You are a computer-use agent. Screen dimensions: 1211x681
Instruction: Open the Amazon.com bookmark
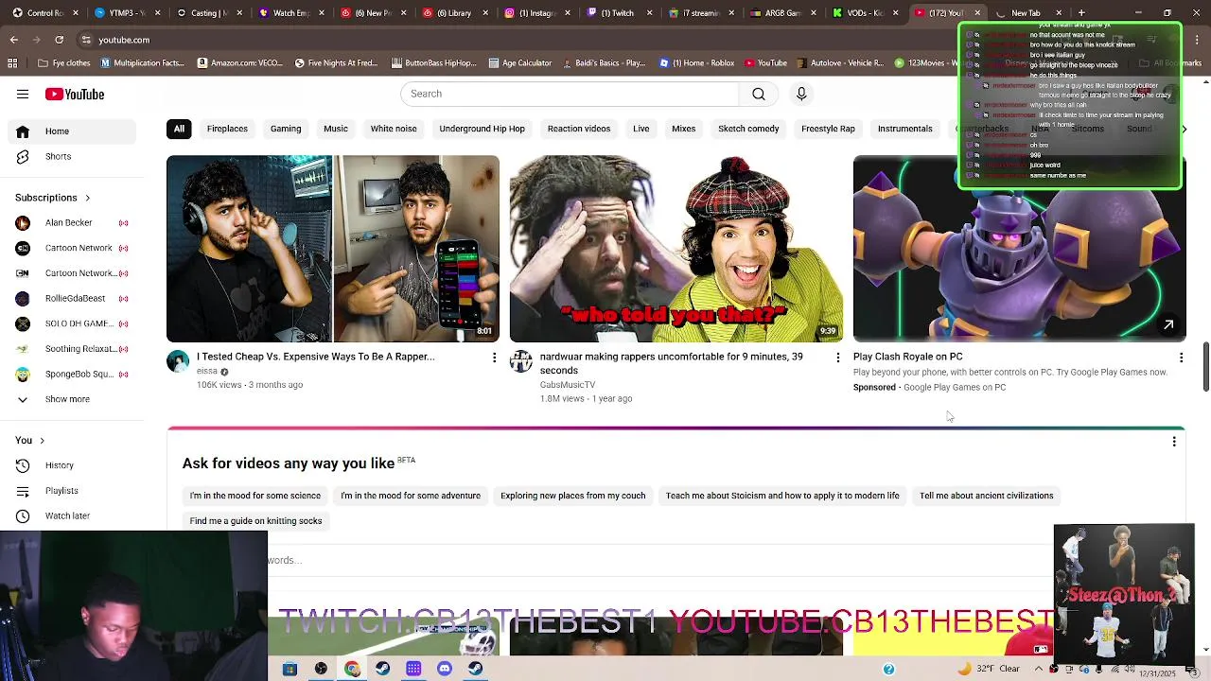coord(239,63)
